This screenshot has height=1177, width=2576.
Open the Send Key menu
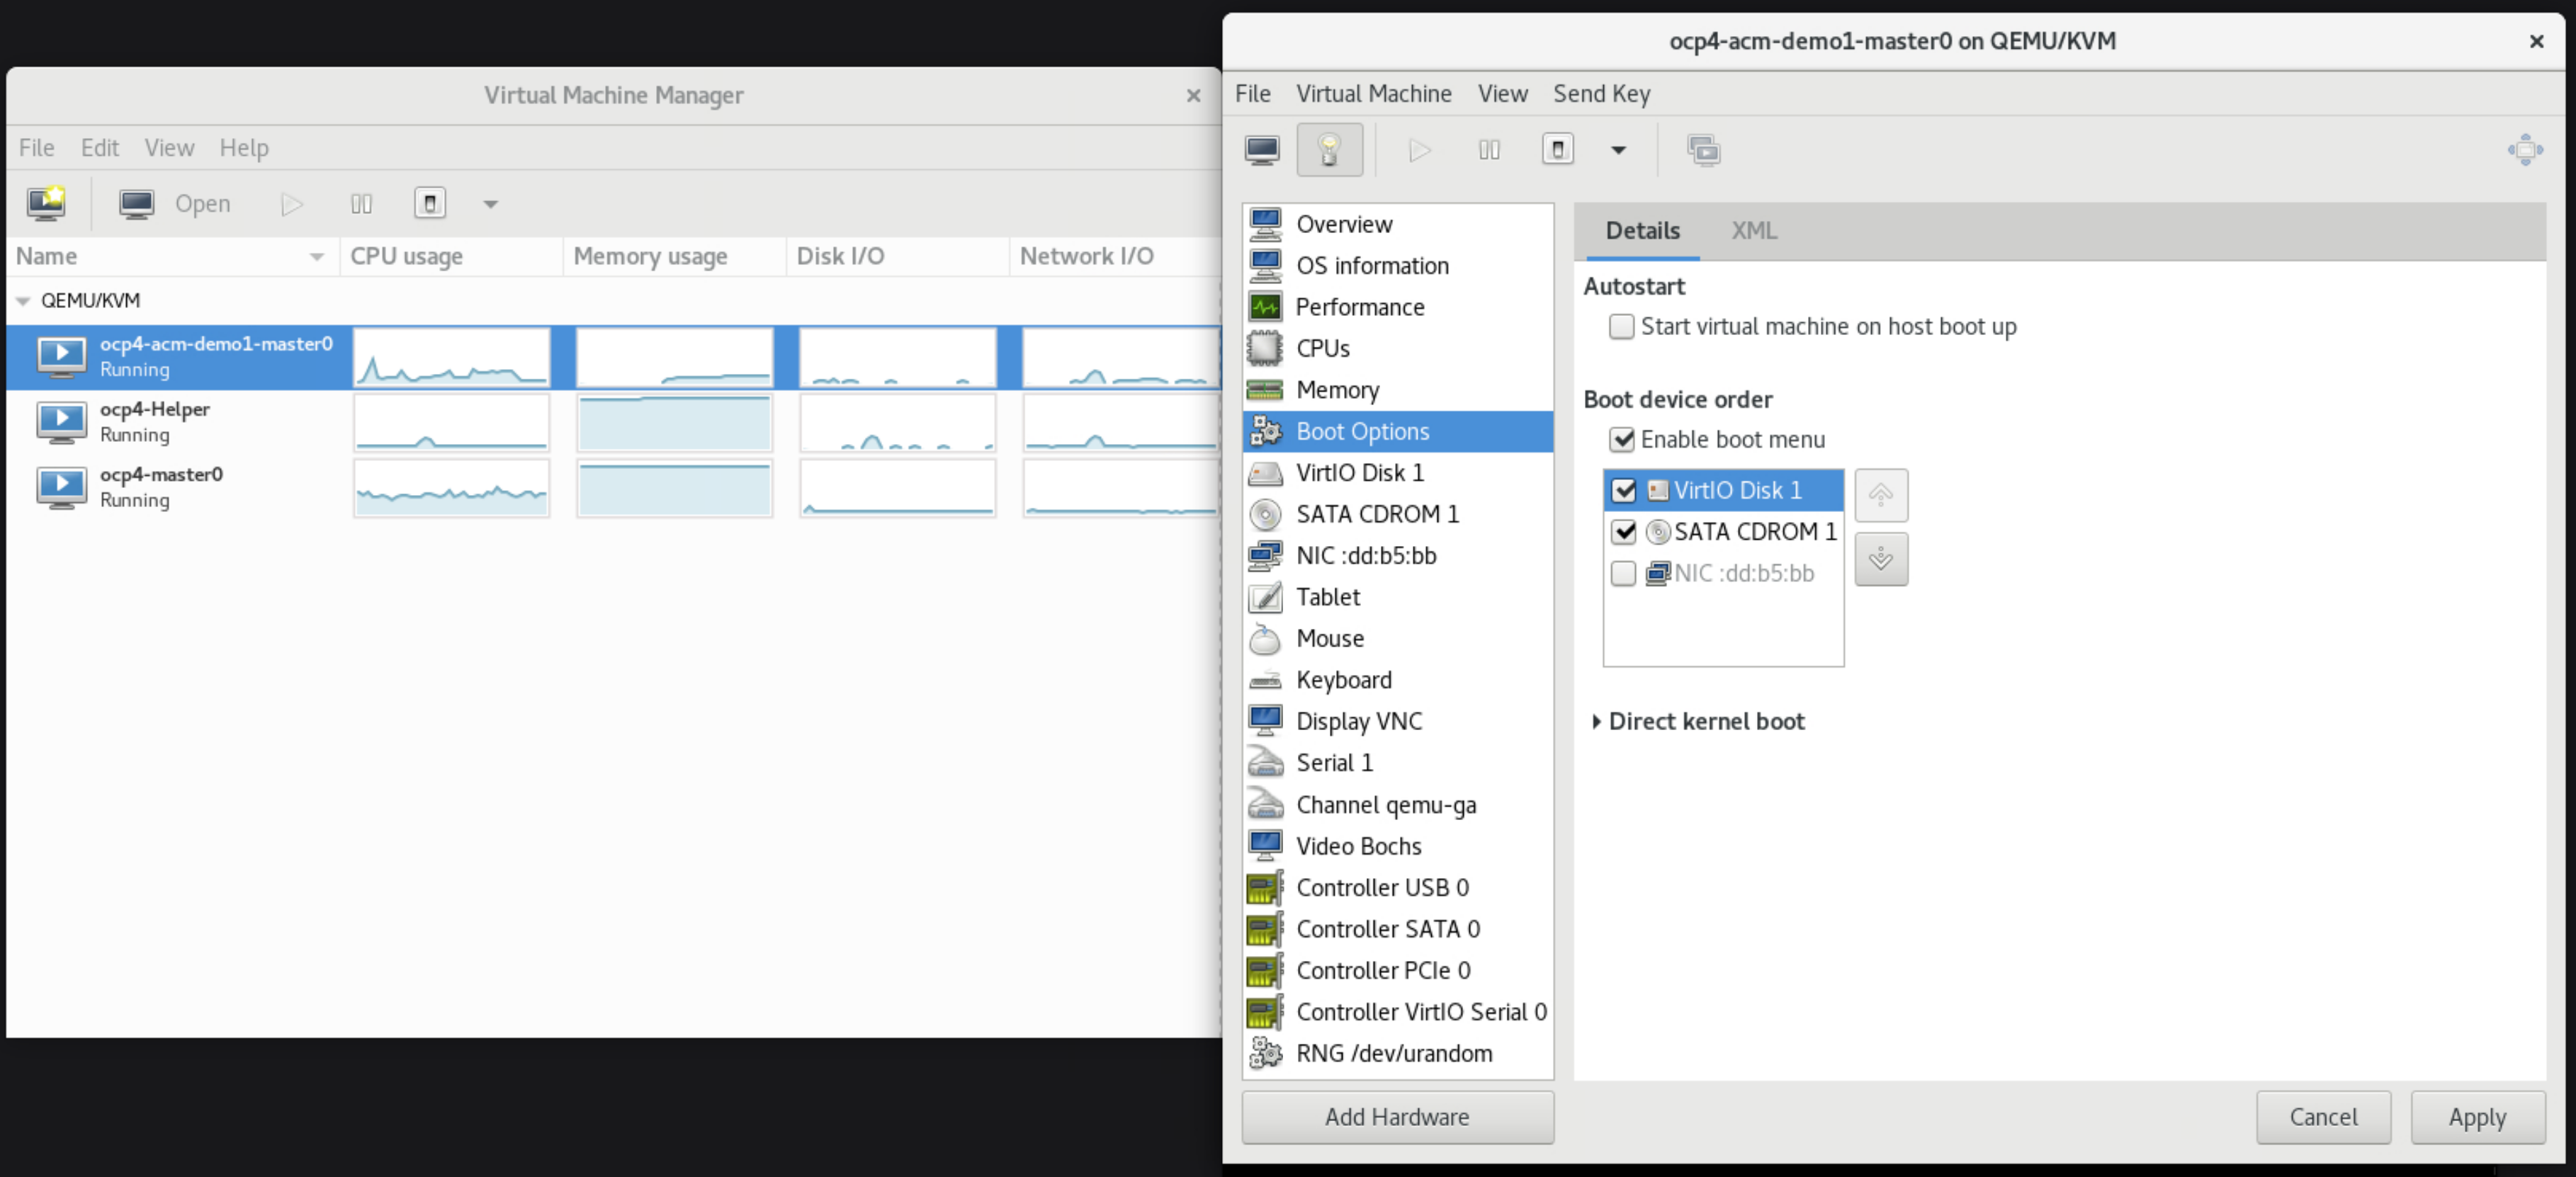pos(1601,94)
